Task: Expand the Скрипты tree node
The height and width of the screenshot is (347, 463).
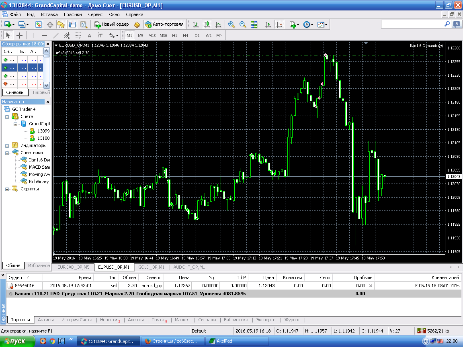Action: click(7, 189)
